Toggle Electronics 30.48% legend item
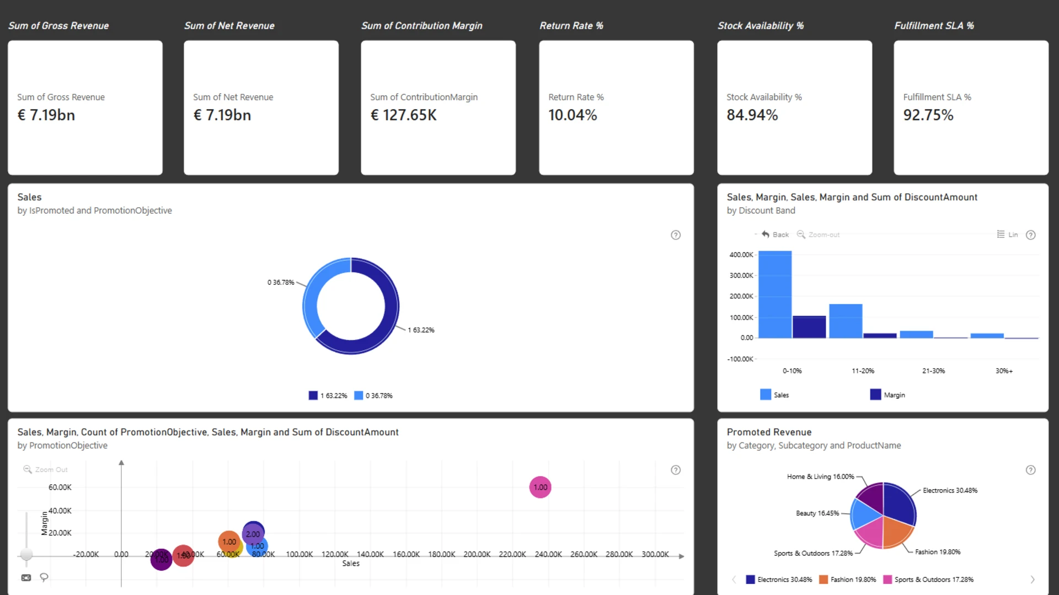1059x595 pixels. click(x=779, y=580)
